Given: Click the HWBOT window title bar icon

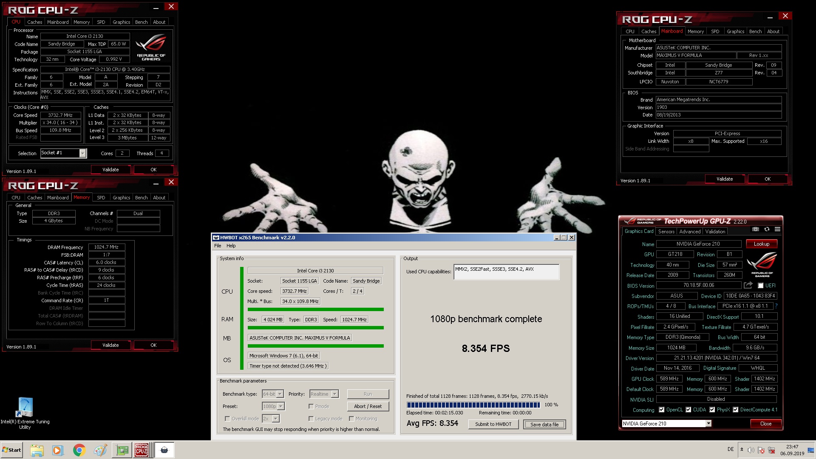Looking at the screenshot, I should [216, 238].
